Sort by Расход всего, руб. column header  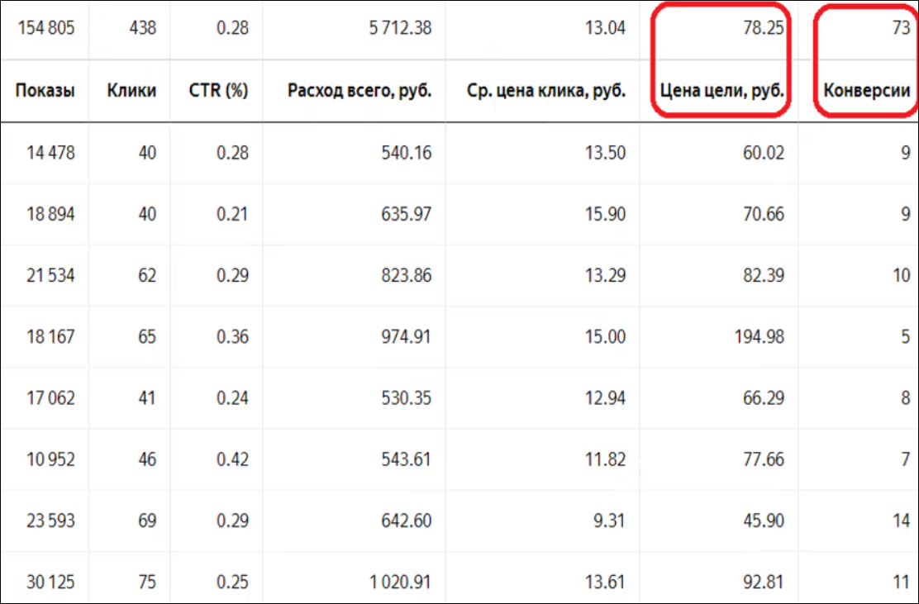[360, 91]
